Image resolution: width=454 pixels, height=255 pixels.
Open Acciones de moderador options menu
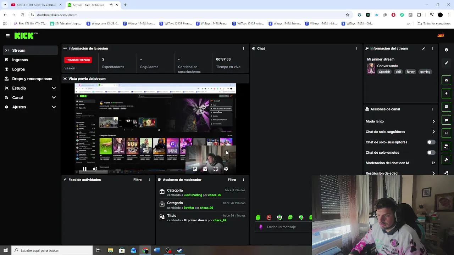pos(243,180)
